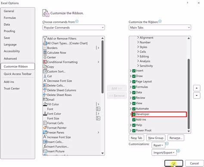
Task: Choose the Calculate Now icon
Action: click(45, 53)
